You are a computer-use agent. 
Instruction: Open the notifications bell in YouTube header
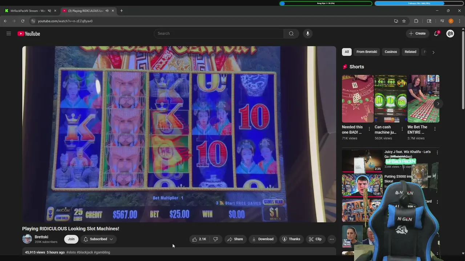coord(436,33)
